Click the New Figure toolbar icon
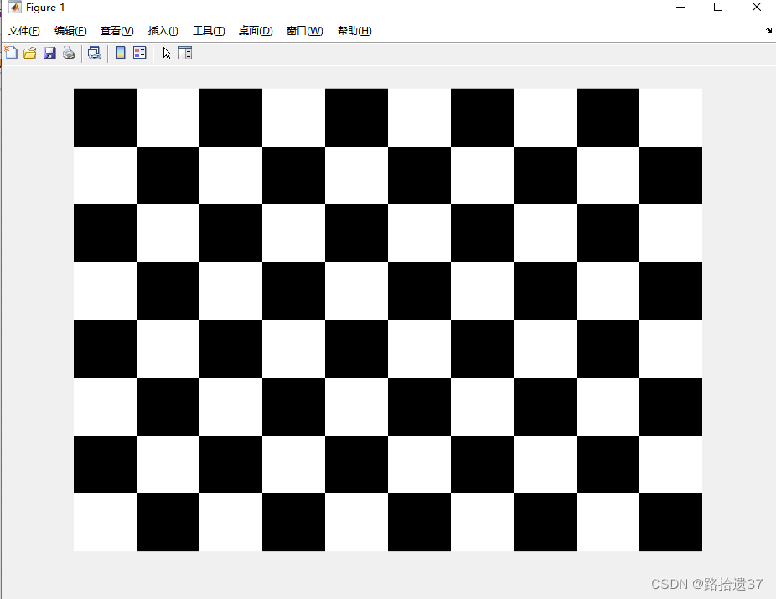 [x=11, y=53]
